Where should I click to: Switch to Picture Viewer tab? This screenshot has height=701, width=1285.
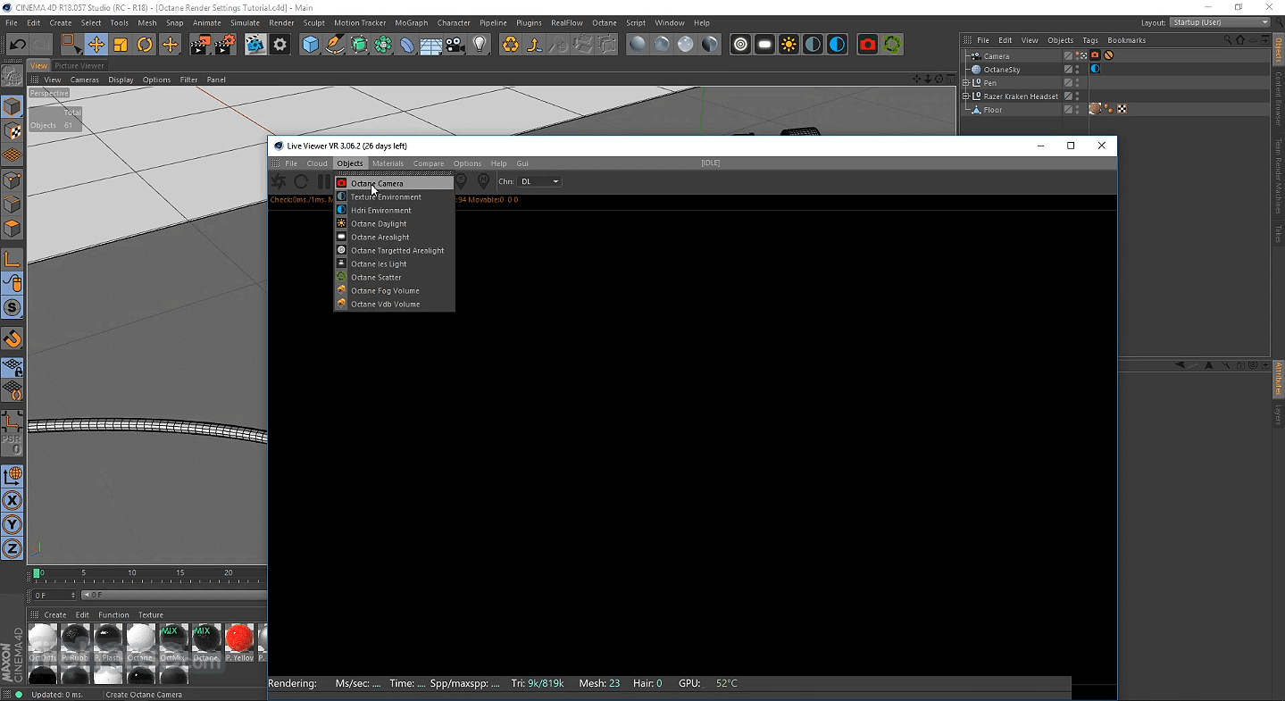pyautogui.click(x=79, y=65)
